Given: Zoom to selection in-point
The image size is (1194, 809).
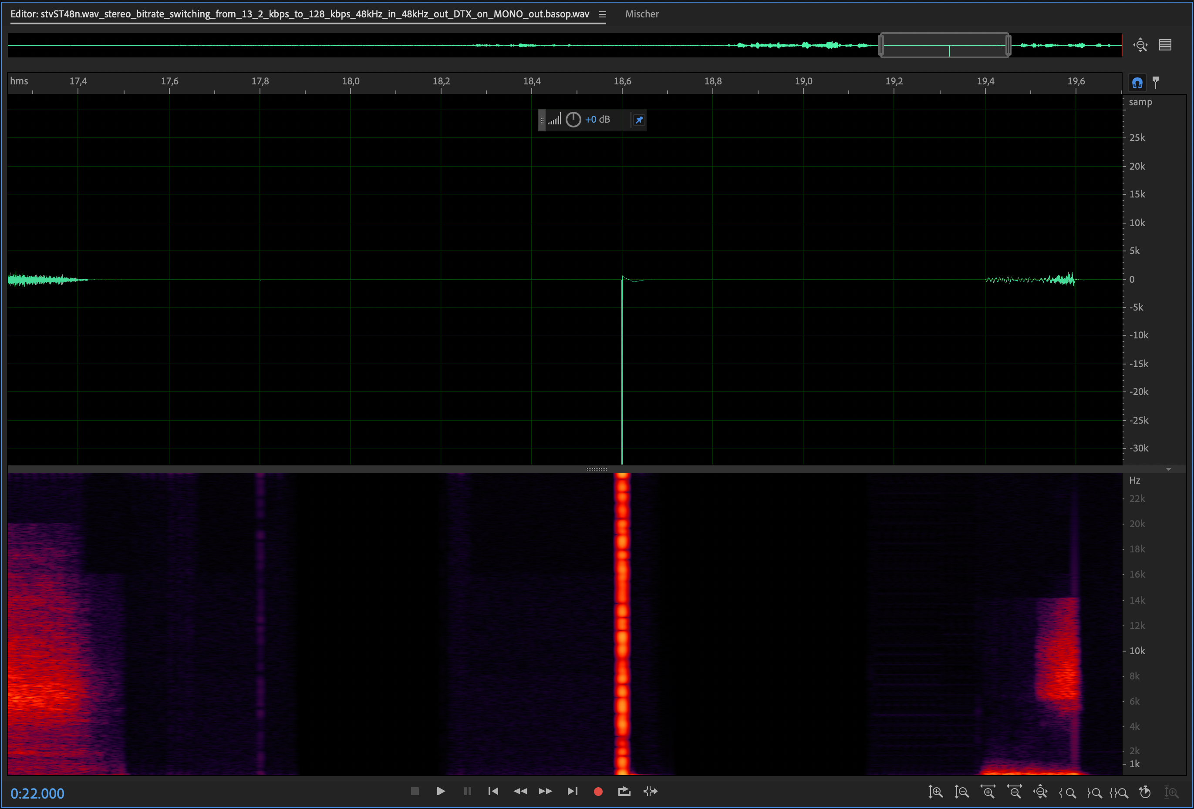Looking at the screenshot, I should click(x=1068, y=792).
